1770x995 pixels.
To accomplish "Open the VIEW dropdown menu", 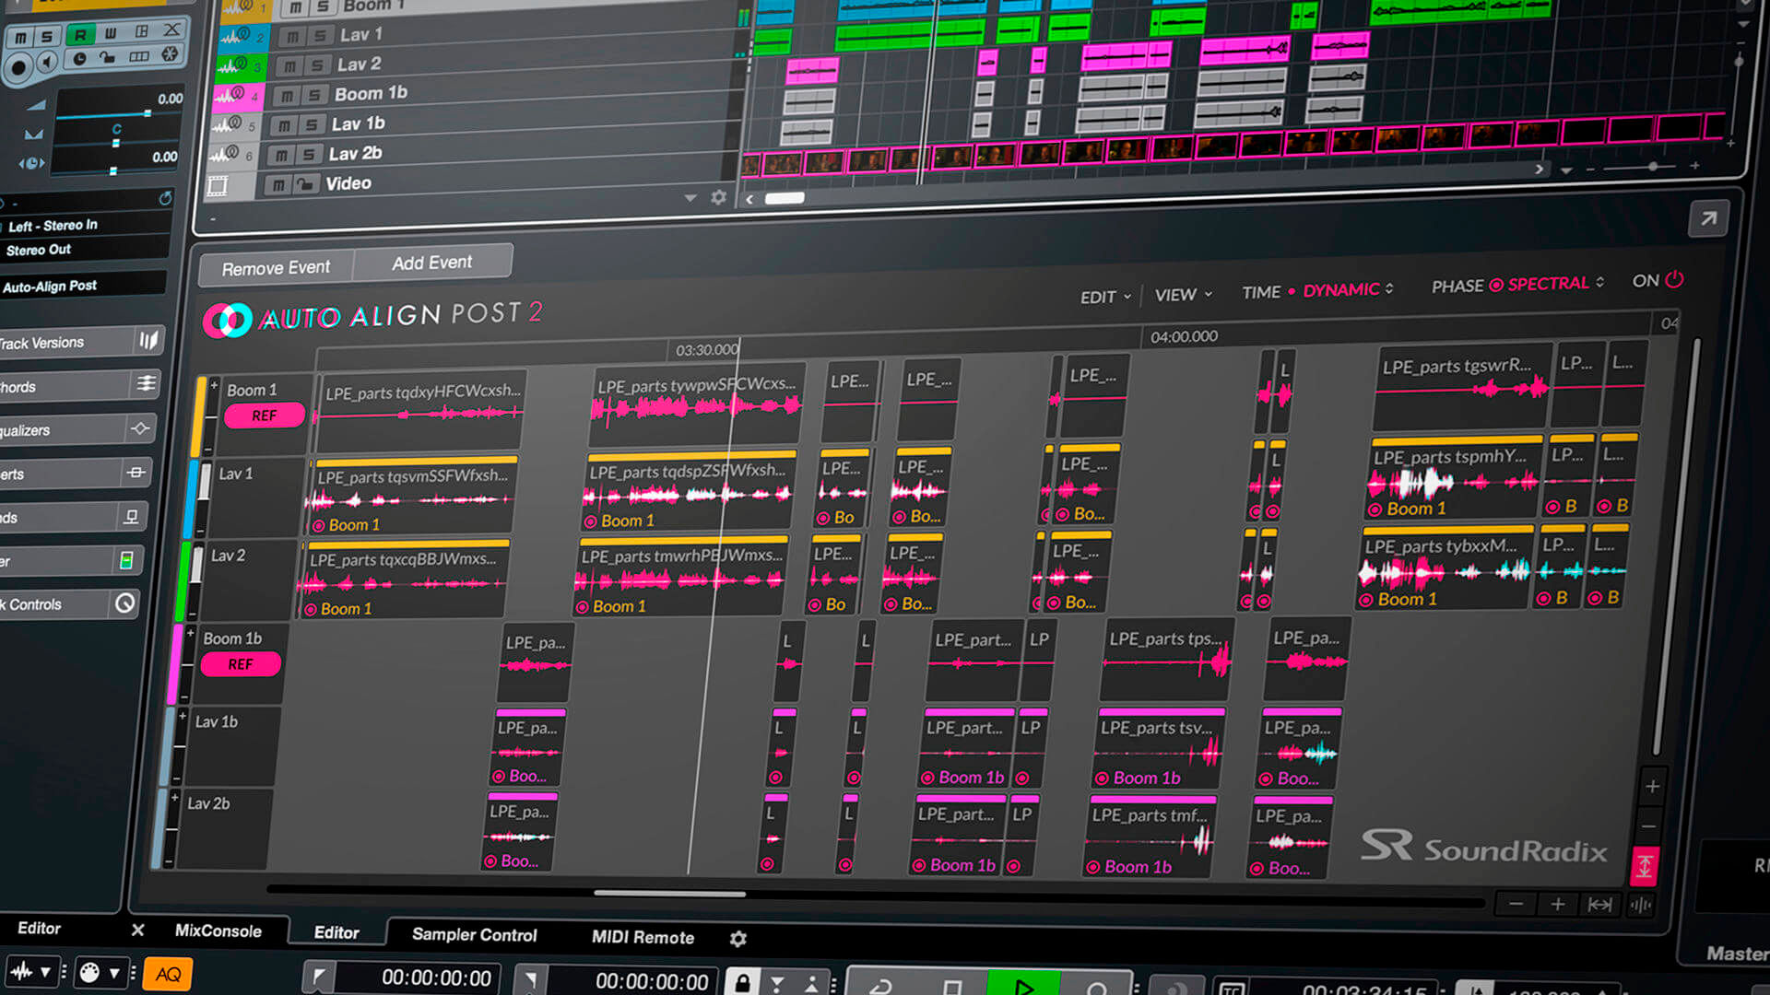I will (x=1180, y=295).
